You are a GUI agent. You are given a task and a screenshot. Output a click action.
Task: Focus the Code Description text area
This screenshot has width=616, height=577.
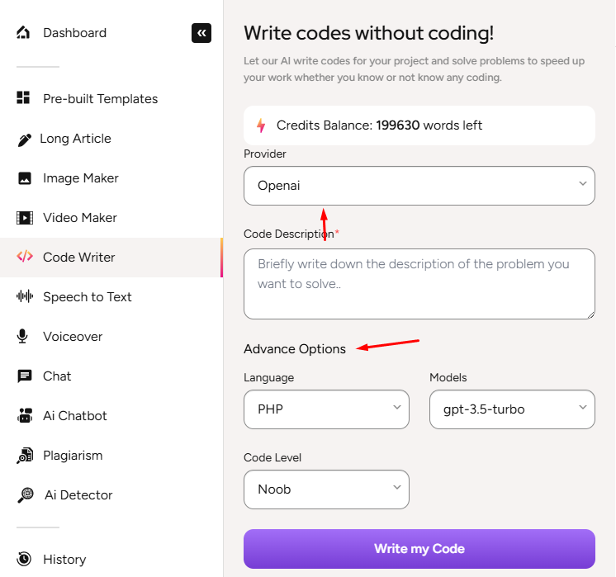[419, 283]
